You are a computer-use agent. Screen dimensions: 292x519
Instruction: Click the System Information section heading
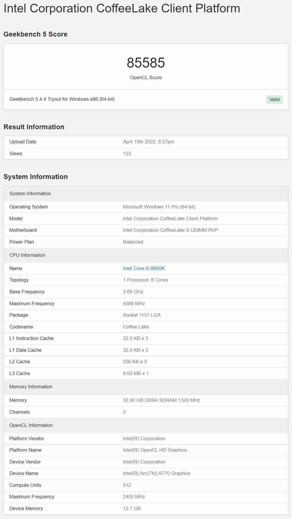pos(36,177)
